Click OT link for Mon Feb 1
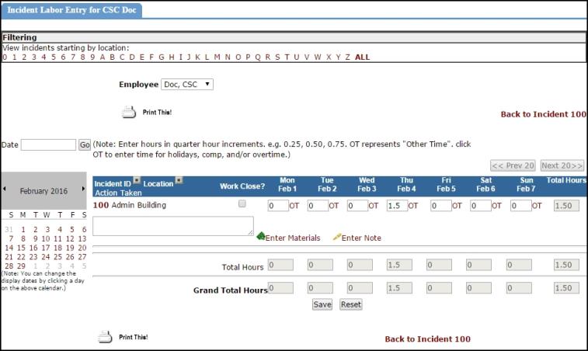Viewport: 588px width, 351px height. point(294,206)
